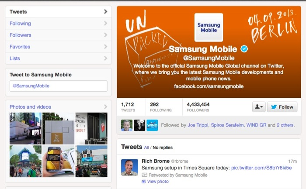Expand the Photos and videos chevron
The width and height of the screenshot is (306, 189).
(x=106, y=107)
